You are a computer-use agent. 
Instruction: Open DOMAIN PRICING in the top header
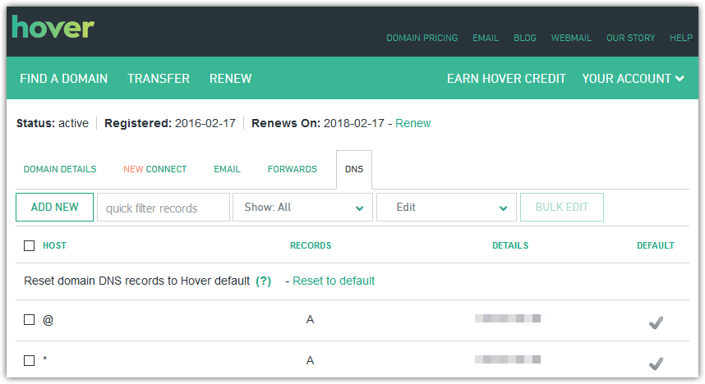click(x=422, y=39)
